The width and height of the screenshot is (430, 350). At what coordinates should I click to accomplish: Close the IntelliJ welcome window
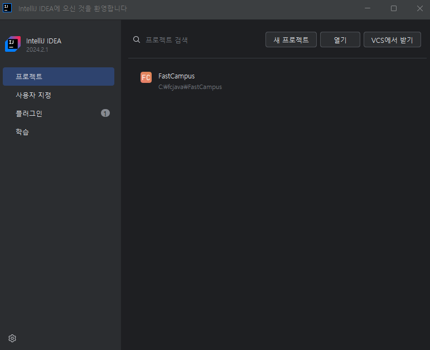tap(419, 8)
